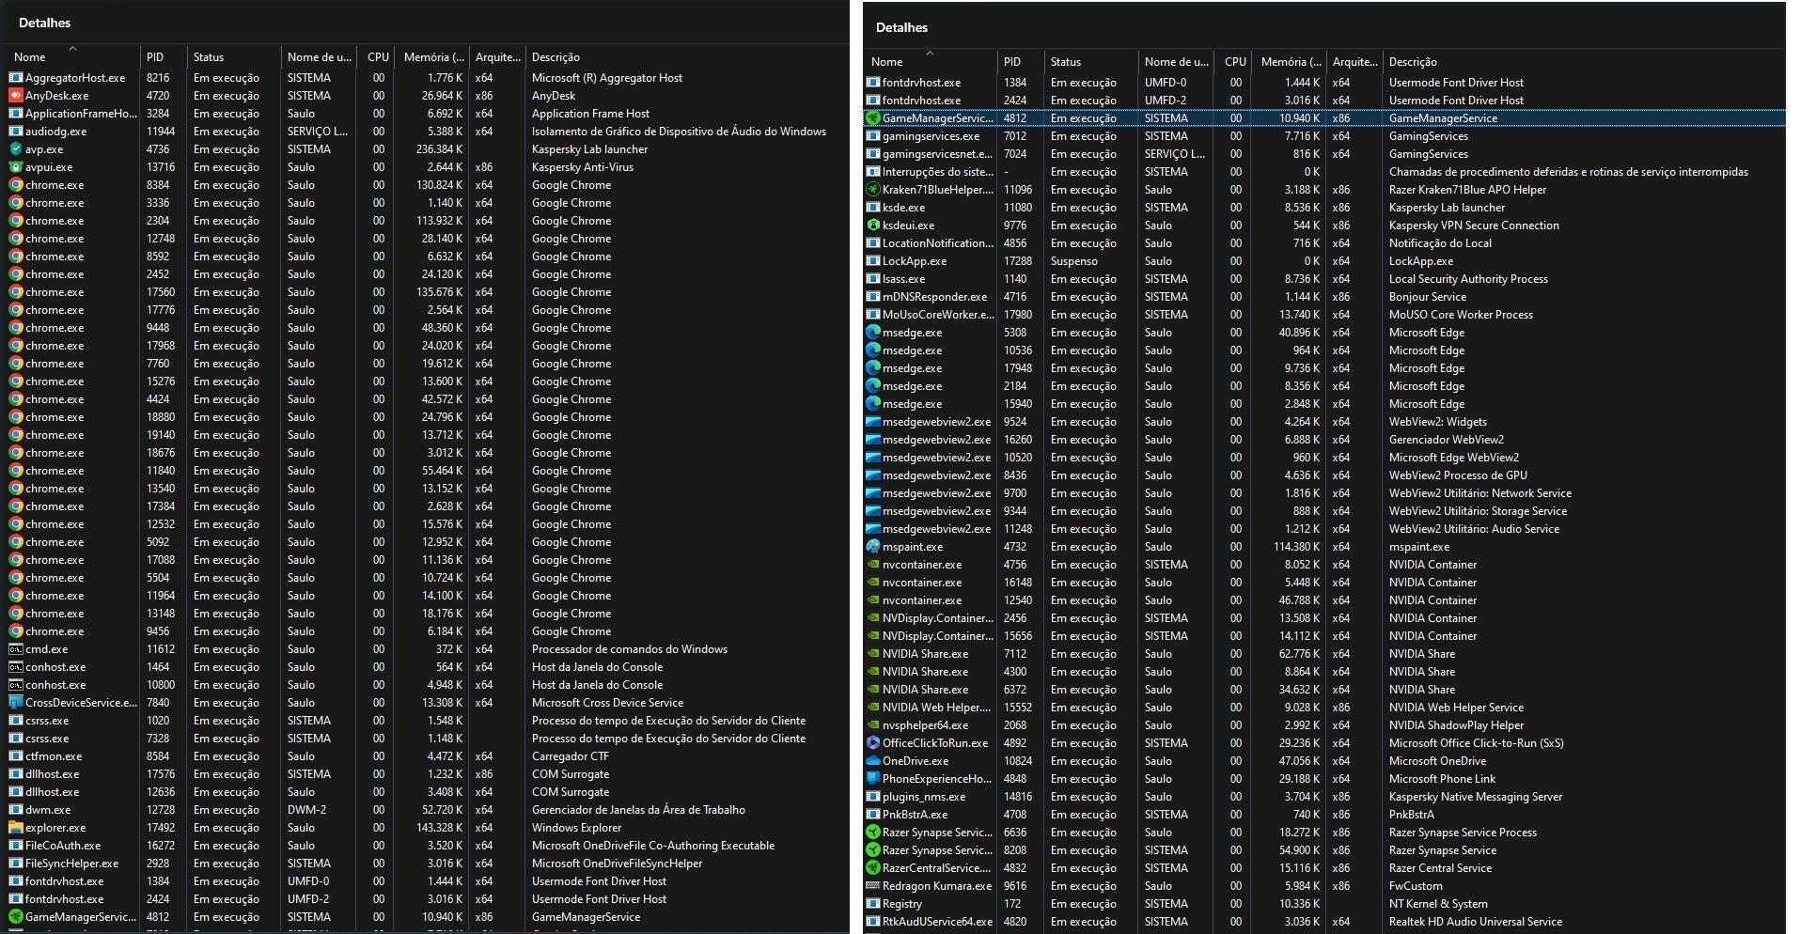The height and width of the screenshot is (934, 1800).
Task: Select the lsass.exe process row
Action: (1324, 279)
